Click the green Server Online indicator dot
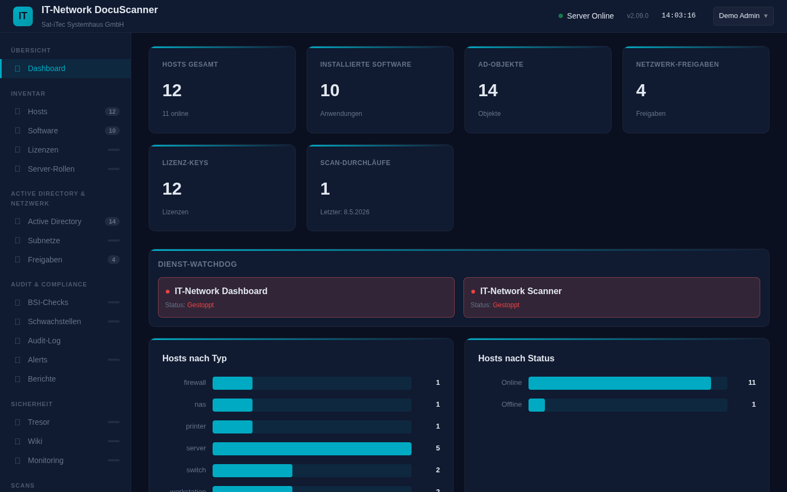The height and width of the screenshot is (492, 787). (x=561, y=16)
